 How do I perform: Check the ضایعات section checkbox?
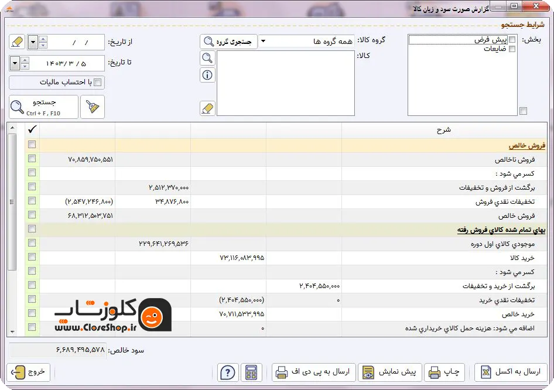[512, 49]
